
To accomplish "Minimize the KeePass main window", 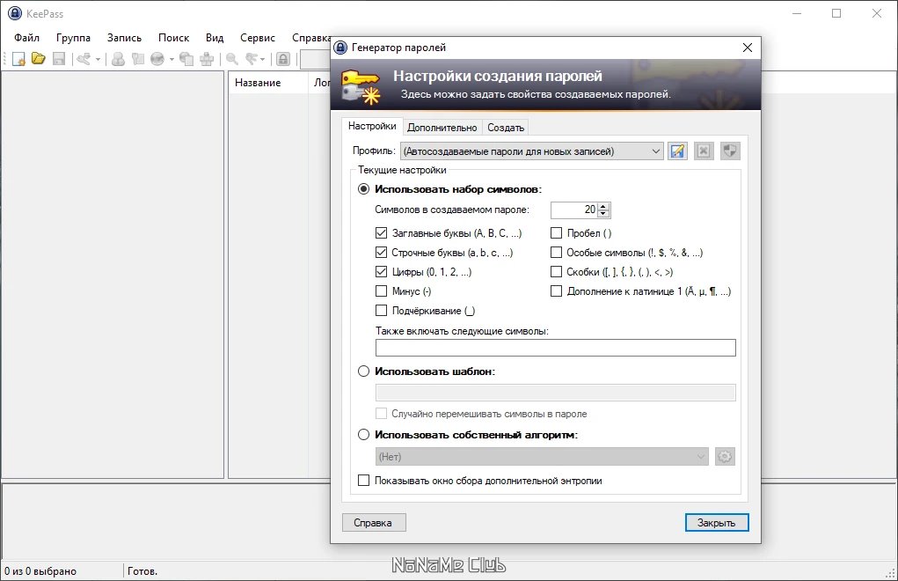I will coord(797,13).
